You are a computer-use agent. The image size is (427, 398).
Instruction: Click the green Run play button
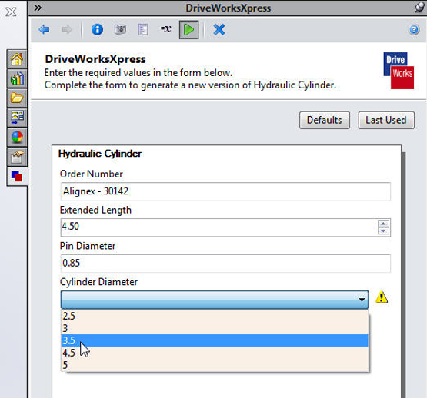pos(188,30)
